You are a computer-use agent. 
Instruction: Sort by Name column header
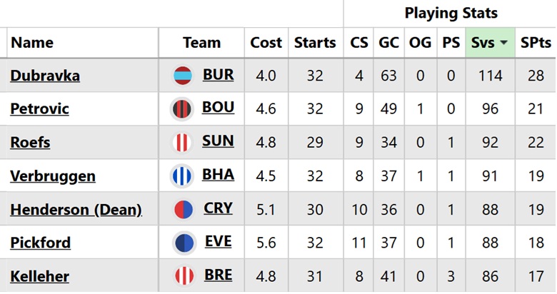click(33, 43)
